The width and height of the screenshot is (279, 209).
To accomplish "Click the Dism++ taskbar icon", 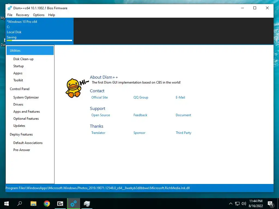I will 74,204.
